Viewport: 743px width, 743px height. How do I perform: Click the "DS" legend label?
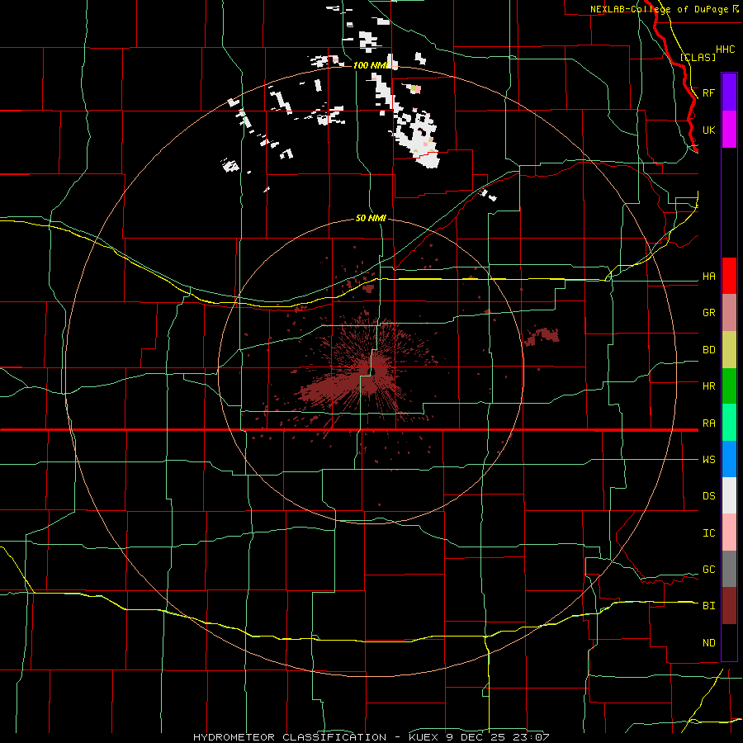pyautogui.click(x=708, y=496)
